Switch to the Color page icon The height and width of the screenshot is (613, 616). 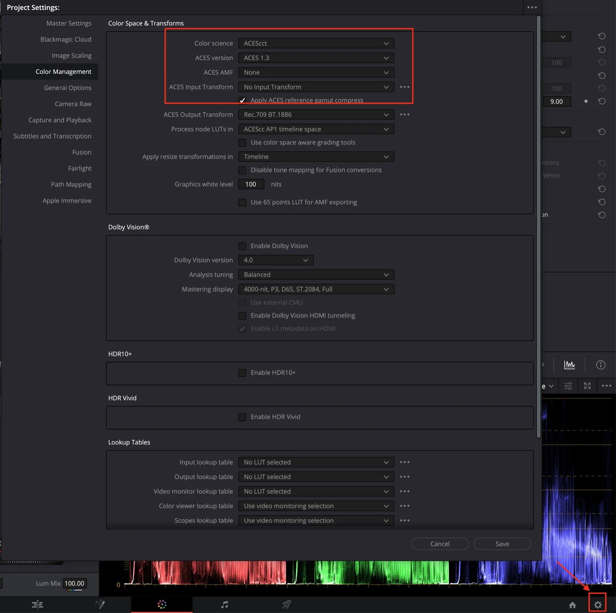coord(162,605)
